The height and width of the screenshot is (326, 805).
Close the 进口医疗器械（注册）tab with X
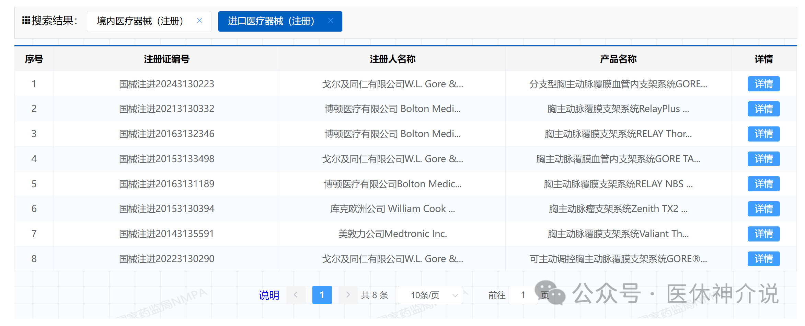coord(331,21)
